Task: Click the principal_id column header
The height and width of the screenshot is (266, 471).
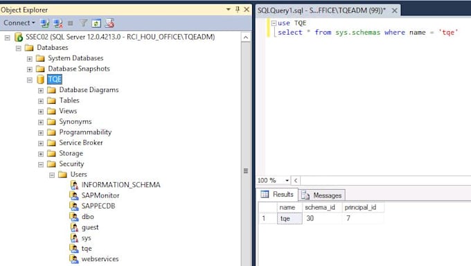Action: pos(362,207)
